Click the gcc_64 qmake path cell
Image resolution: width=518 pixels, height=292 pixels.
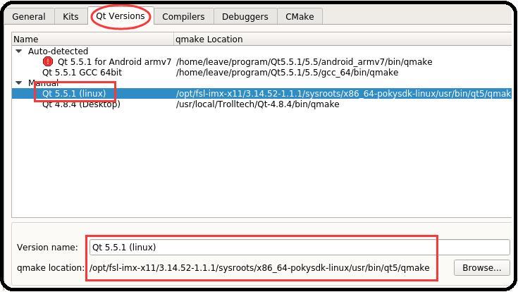[287, 73]
